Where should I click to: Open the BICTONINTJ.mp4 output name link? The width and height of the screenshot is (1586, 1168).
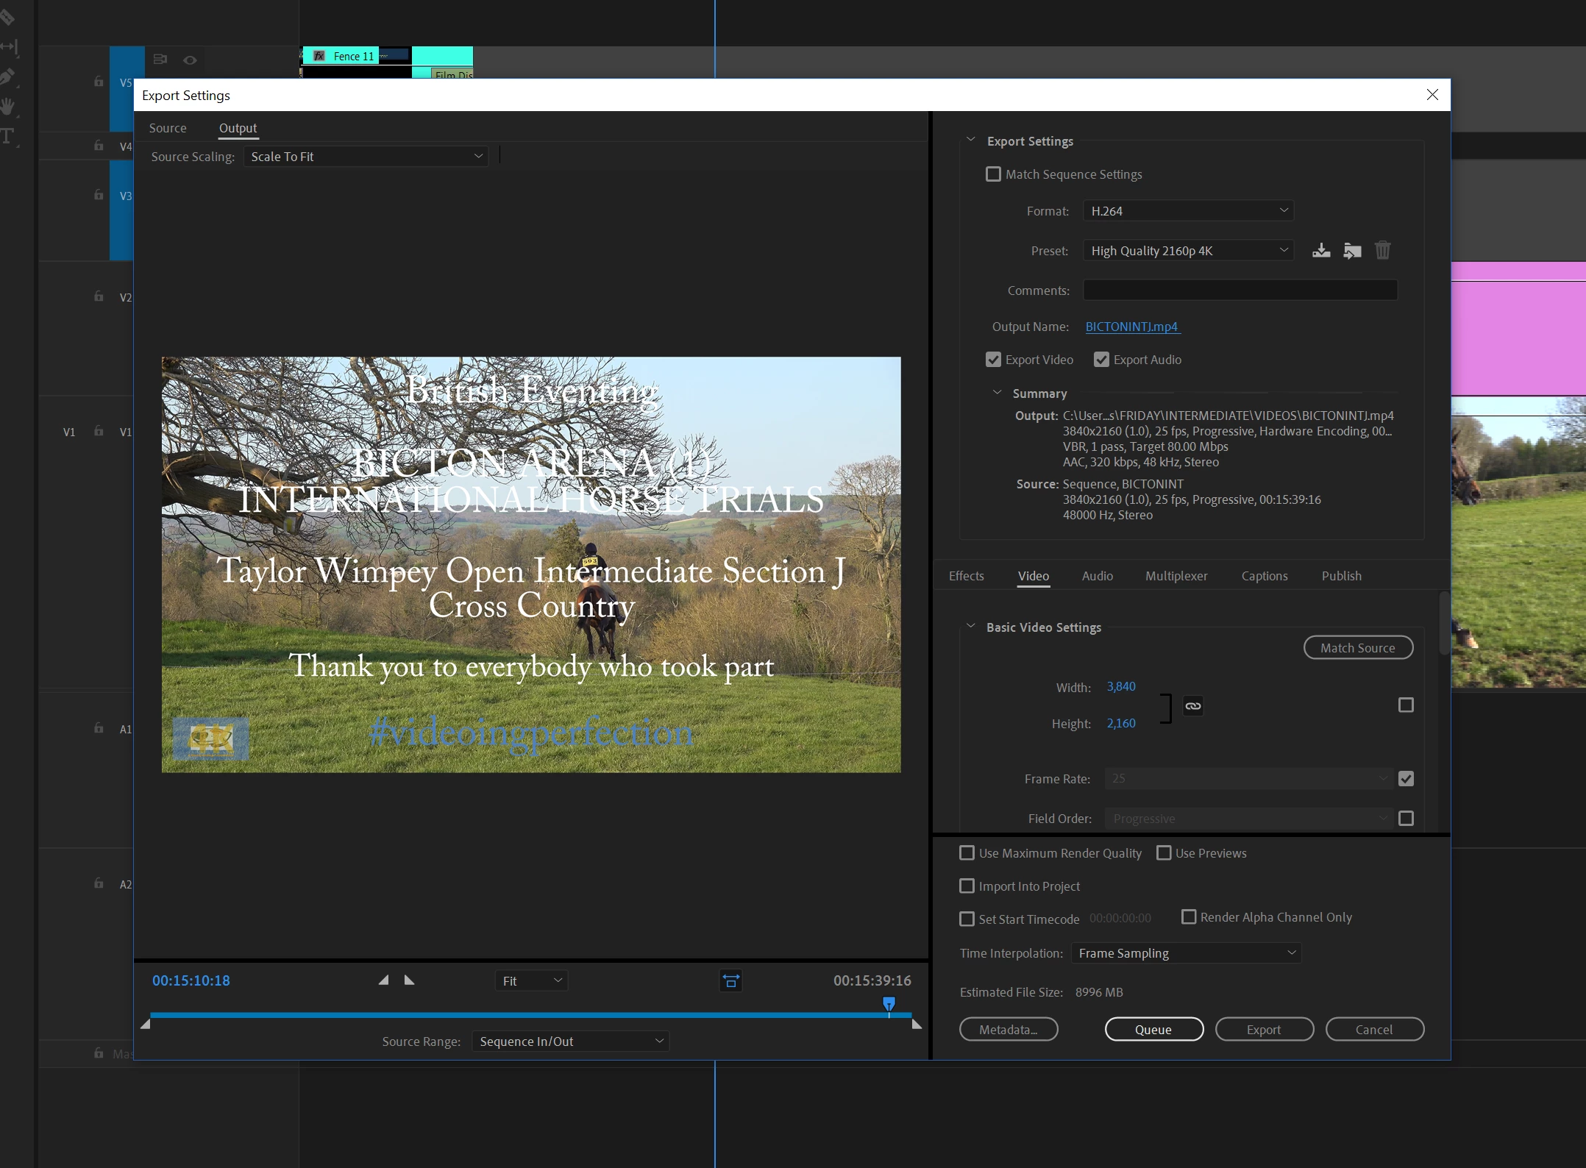1131,327
